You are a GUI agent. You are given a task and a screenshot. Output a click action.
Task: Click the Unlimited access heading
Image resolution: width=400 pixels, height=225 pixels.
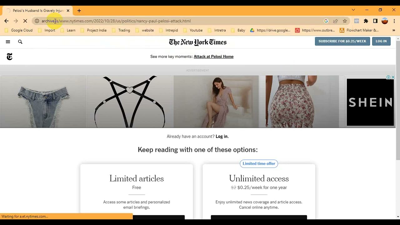(x=259, y=178)
